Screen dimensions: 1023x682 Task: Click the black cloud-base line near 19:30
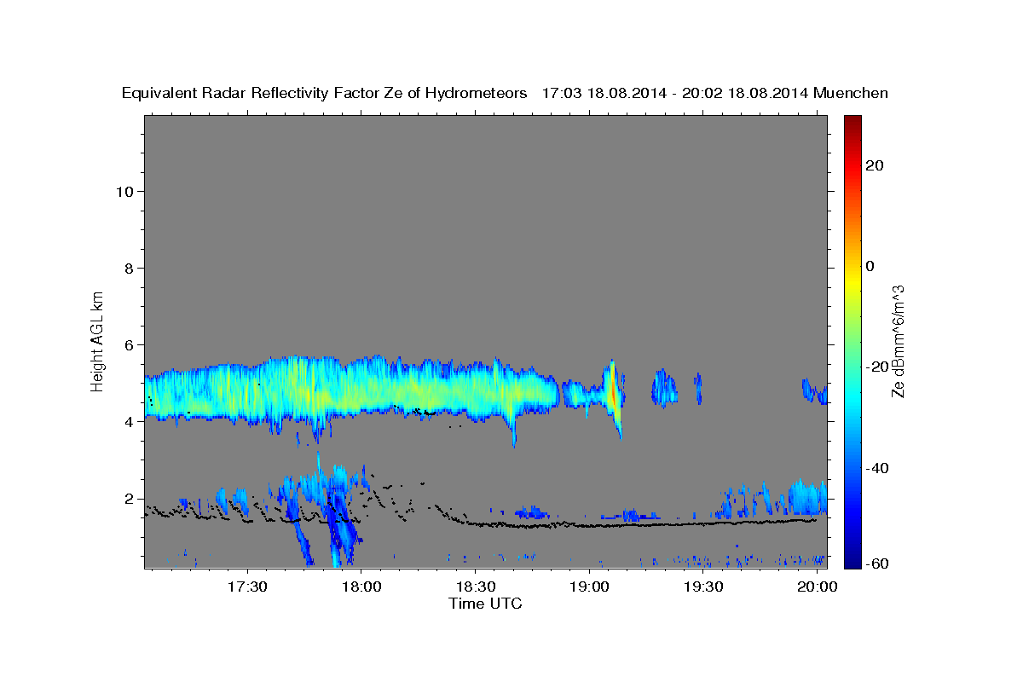[703, 523]
